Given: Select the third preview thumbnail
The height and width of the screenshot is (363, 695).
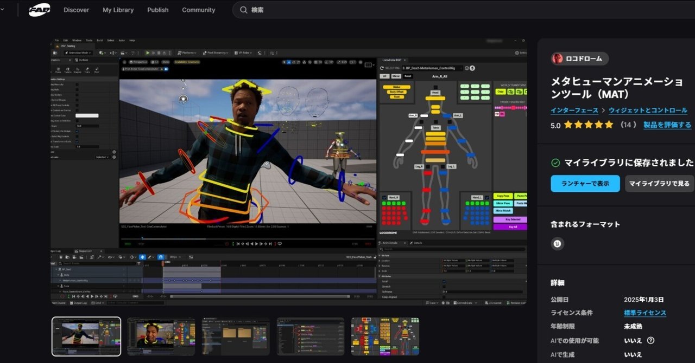Looking at the screenshot, I should click(236, 336).
